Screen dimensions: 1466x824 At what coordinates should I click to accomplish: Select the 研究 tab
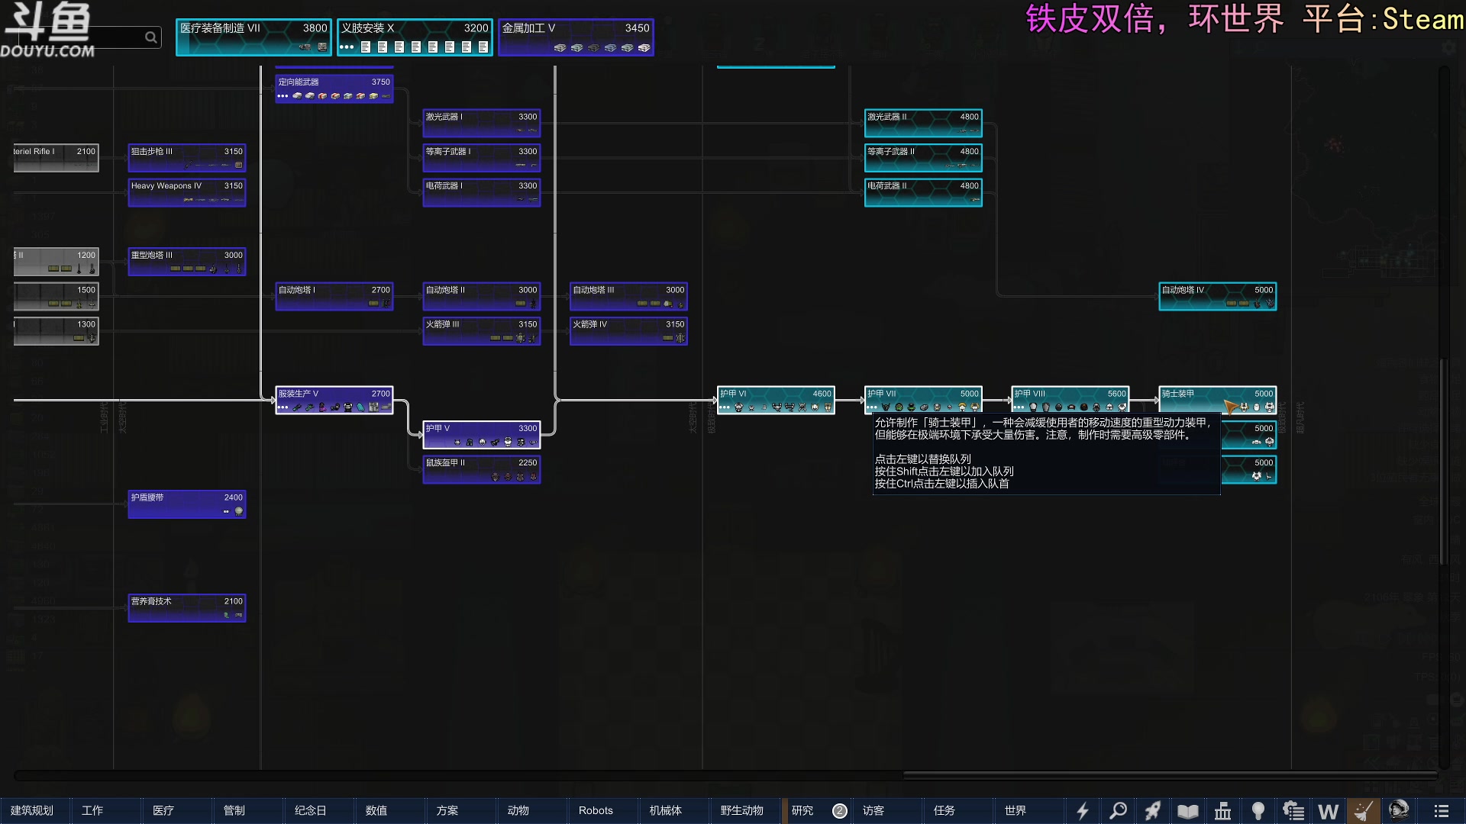pyautogui.click(x=816, y=811)
